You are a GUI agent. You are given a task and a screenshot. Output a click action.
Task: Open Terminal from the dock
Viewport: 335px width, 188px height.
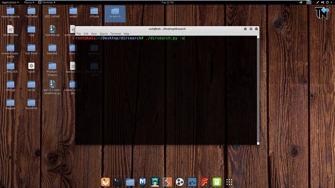point(118,182)
